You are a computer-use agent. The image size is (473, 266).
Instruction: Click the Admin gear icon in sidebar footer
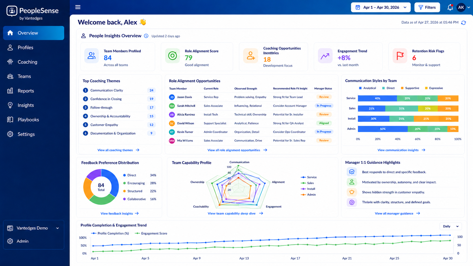pyautogui.click(x=10, y=241)
